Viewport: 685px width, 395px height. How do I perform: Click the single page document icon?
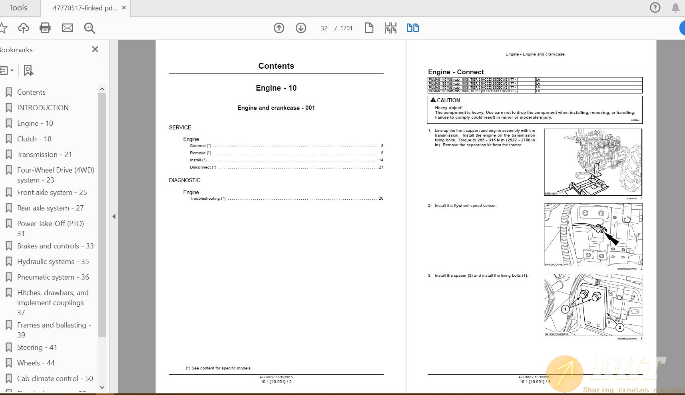pyautogui.click(x=369, y=28)
